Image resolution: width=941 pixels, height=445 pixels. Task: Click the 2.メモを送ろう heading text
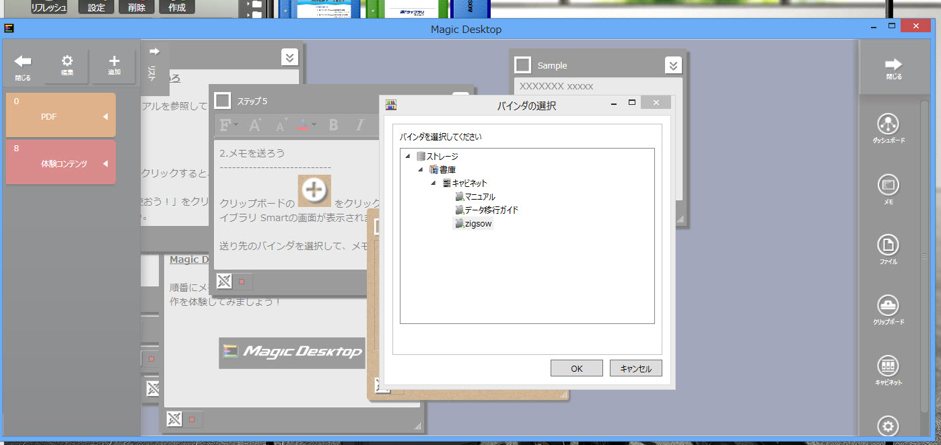(x=252, y=153)
